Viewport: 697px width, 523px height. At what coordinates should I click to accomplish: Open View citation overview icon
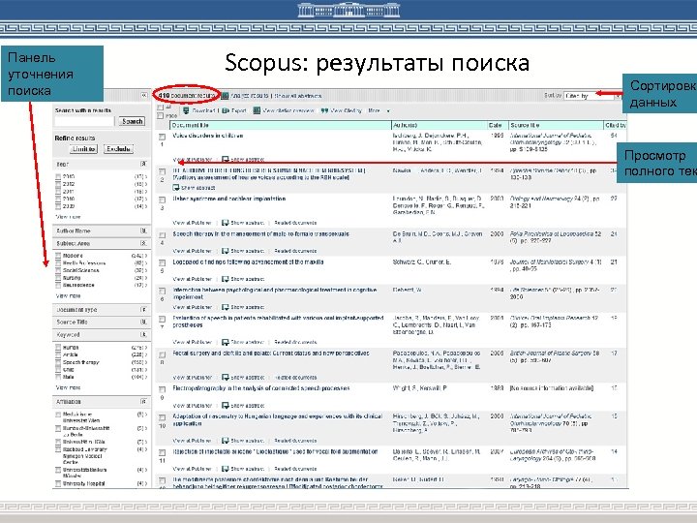pyautogui.click(x=257, y=110)
